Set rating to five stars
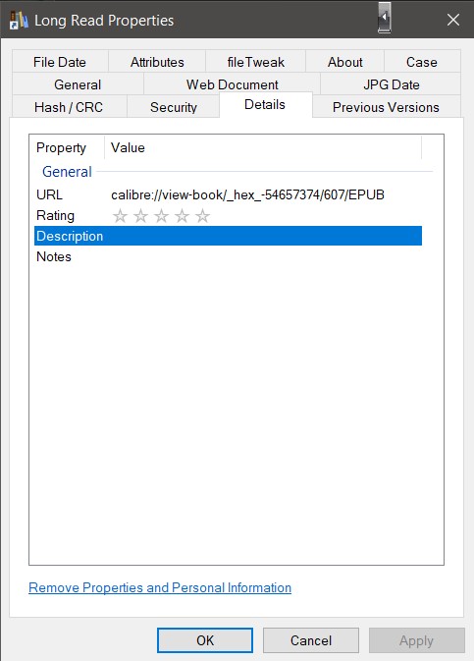 [203, 216]
